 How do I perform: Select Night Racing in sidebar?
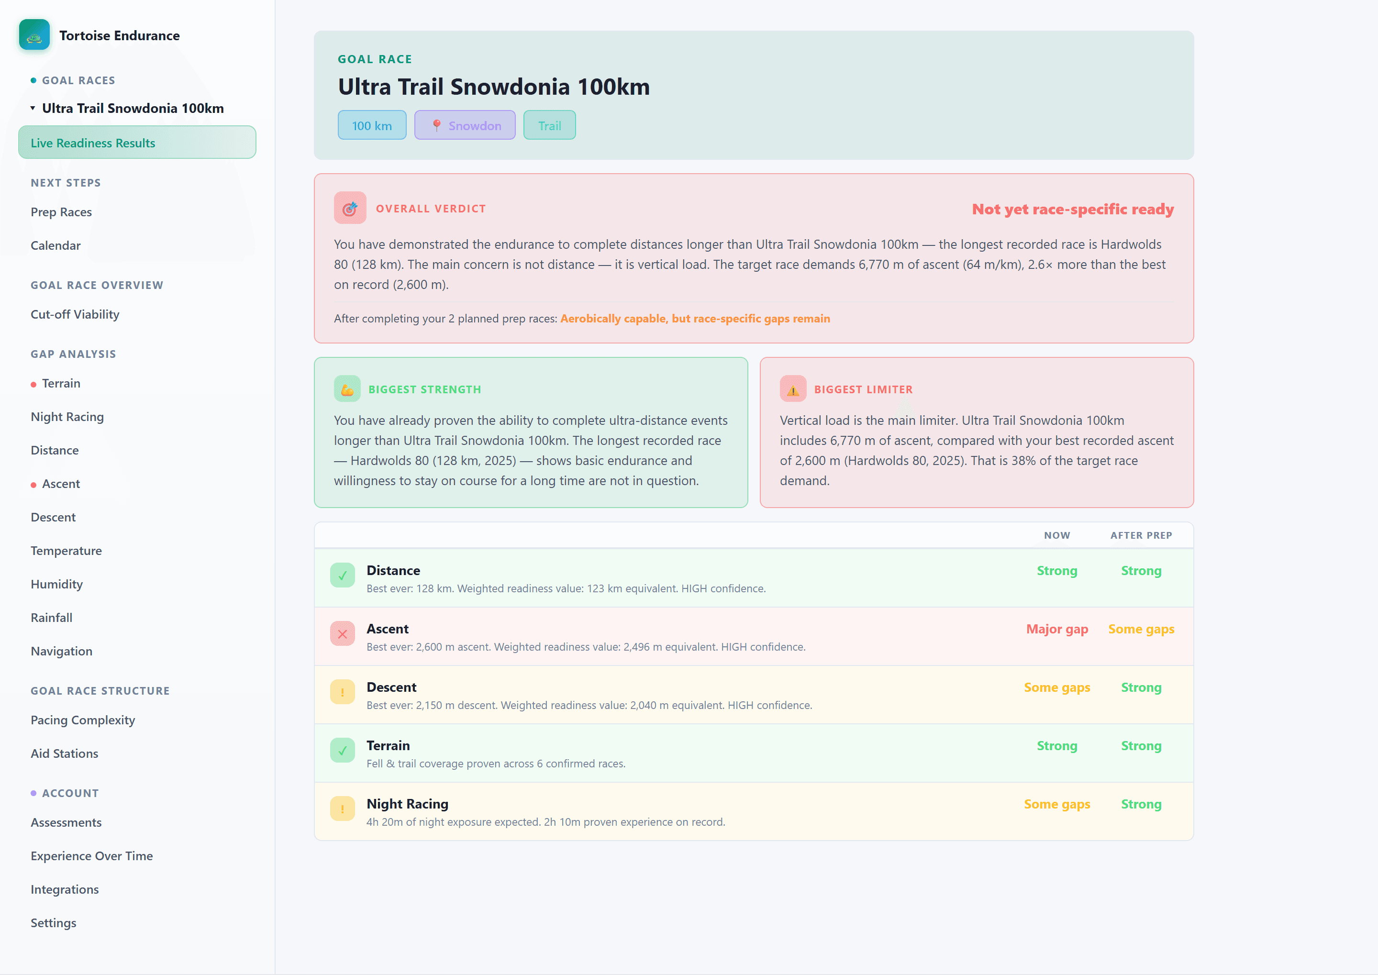pos(67,417)
